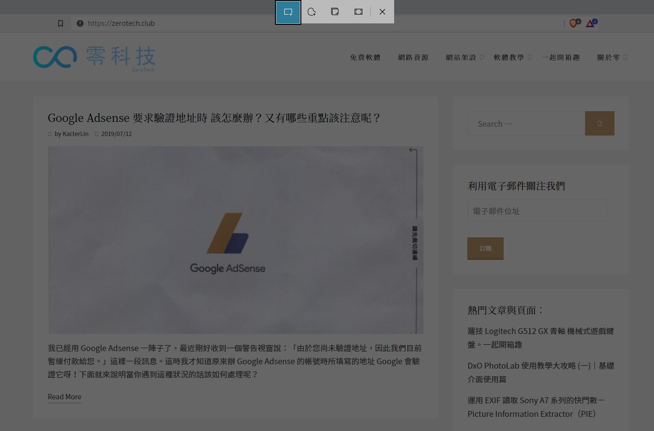Screen dimensions: 654x431
Task: Click the search submit button
Action: 599,123
